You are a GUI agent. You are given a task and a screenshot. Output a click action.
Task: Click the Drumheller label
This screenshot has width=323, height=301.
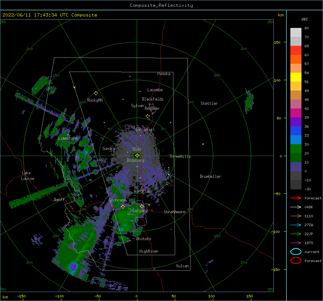[210, 176]
